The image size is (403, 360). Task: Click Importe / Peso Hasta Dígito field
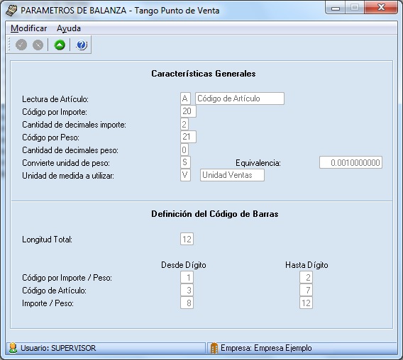(306, 303)
